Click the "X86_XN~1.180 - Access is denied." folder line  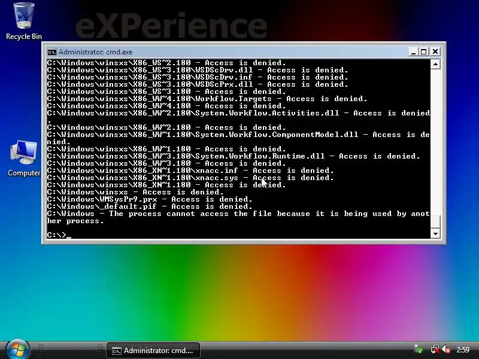pyautogui.click(x=166, y=185)
